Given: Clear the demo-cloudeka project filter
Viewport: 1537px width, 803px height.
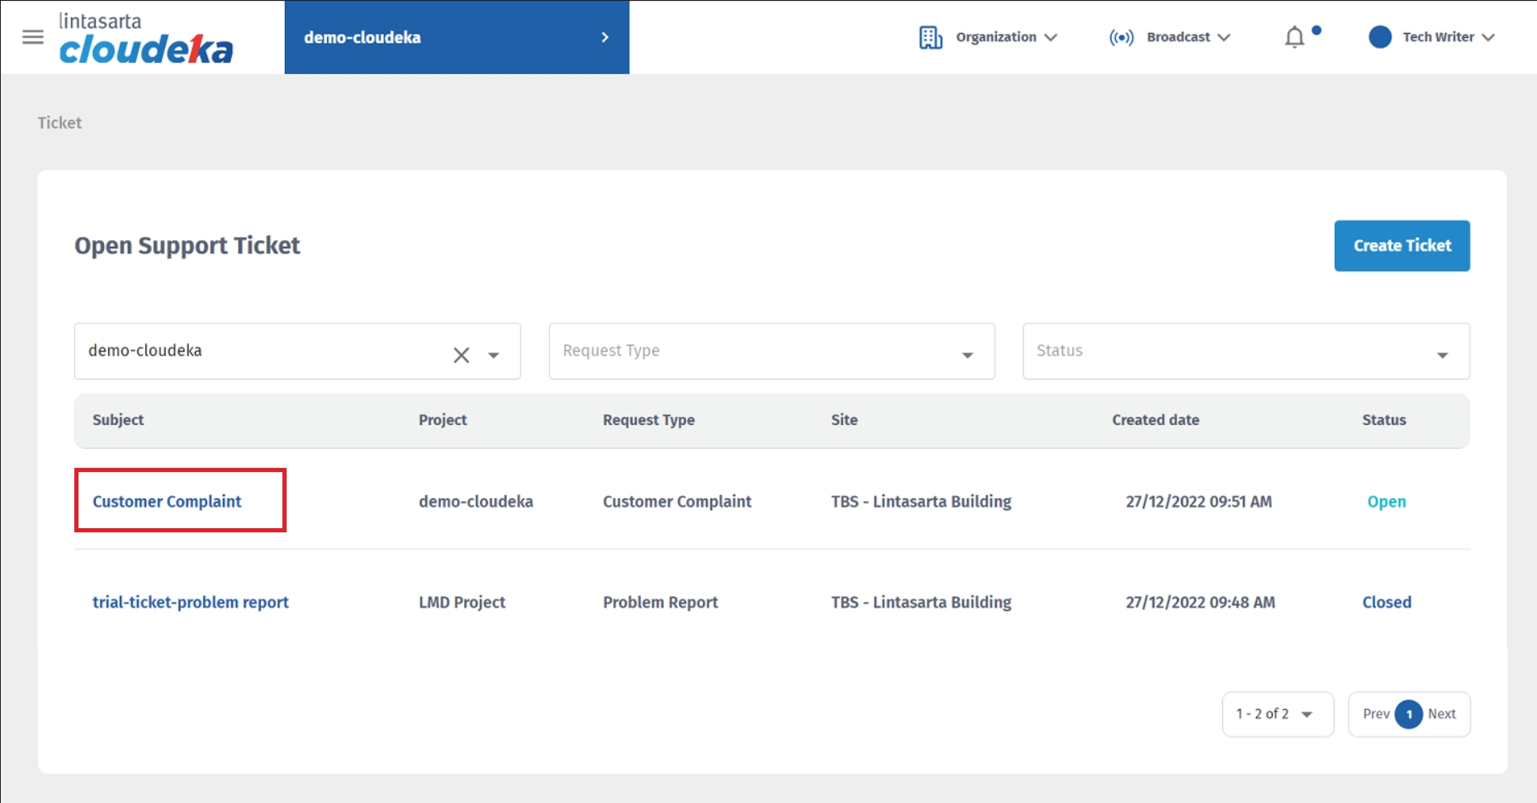Looking at the screenshot, I should (x=461, y=355).
